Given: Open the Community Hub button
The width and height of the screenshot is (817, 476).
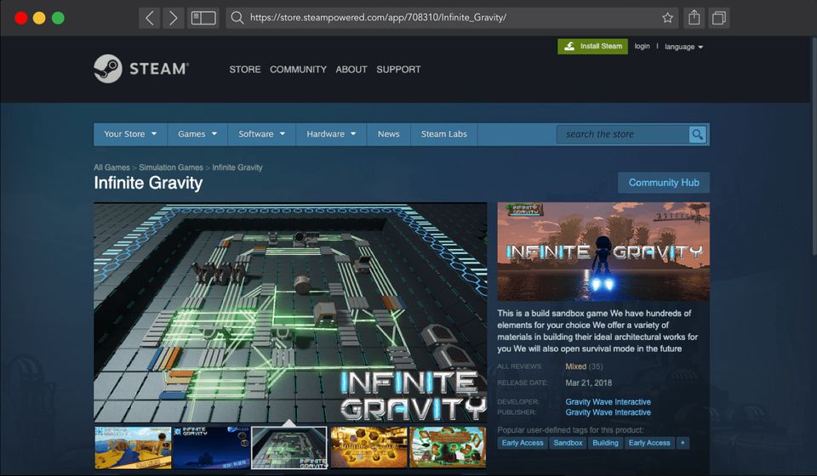Looking at the screenshot, I should [664, 183].
